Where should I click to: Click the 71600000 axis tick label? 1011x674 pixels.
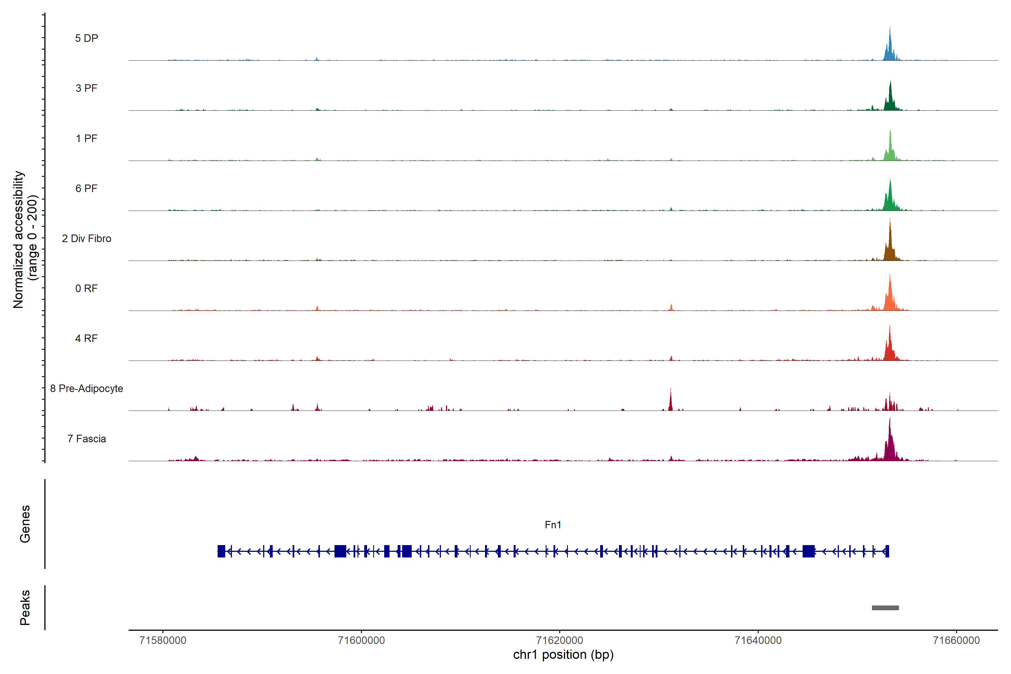tap(361, 640)
